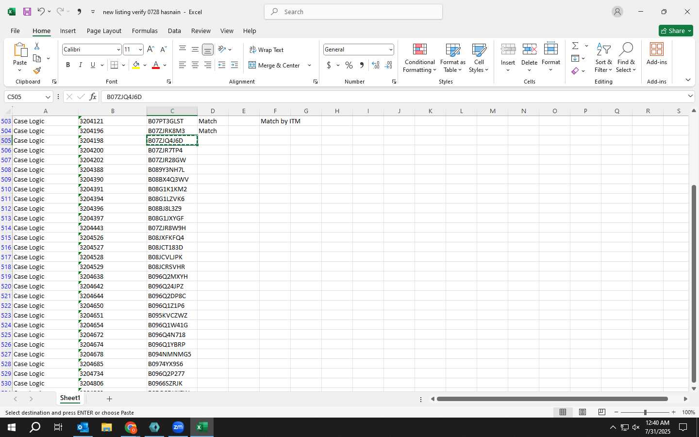Viewport: 699px width, 437px height.
Task: Open Find & Select tools
Action: click(626, 58)
